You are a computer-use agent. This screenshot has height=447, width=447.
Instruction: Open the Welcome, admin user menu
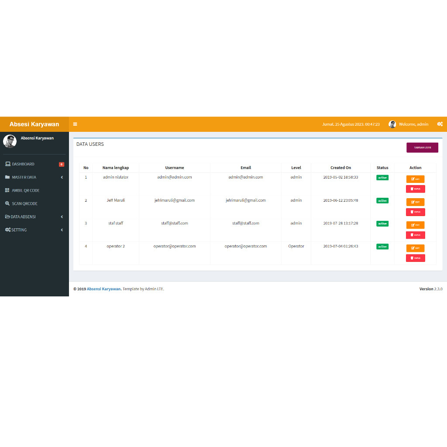pyautogui.click(x=413, y=124)
